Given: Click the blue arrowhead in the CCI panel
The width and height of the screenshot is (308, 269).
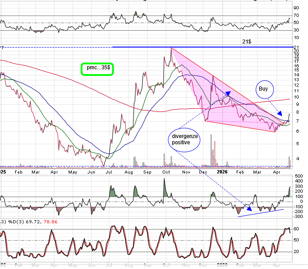Looking at the screenshot, I should click(x=250, y=207).
